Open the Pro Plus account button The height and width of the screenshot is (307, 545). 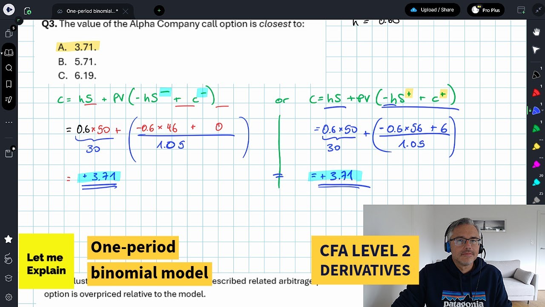click(x=486, y=10)
